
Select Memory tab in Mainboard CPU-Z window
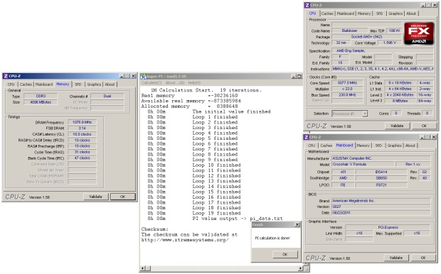(x=363, y=146)
